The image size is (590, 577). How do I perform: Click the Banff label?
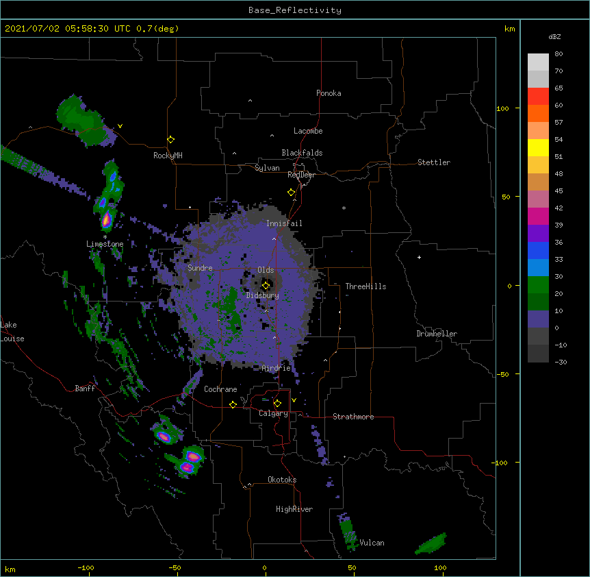coord(85,389)
